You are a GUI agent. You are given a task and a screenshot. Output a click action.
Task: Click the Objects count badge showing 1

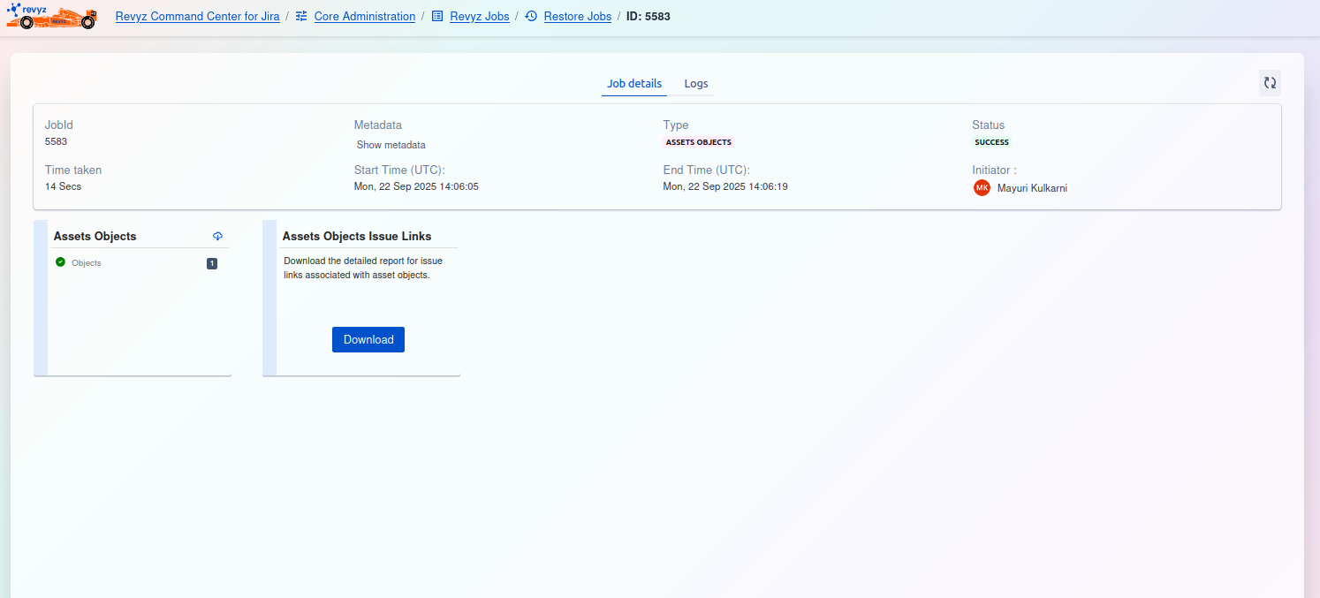point(212,263)
